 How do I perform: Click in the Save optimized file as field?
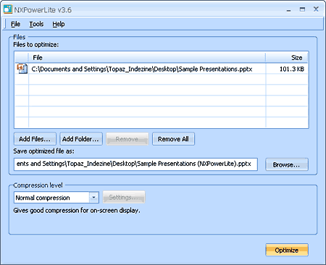[x=135, y=164]
